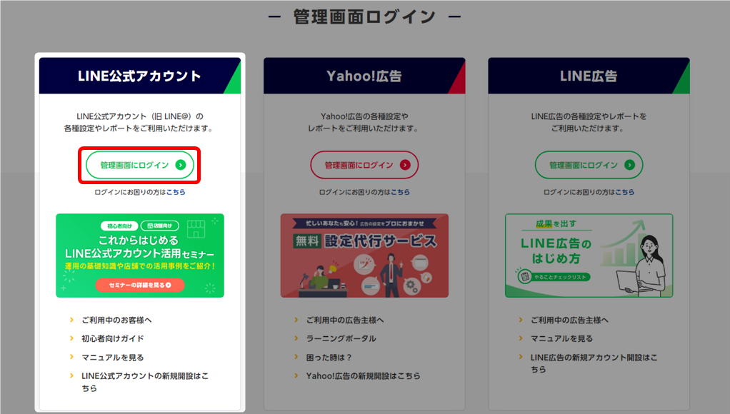Click the LINE公式アカウント card header

click(140, 76)
